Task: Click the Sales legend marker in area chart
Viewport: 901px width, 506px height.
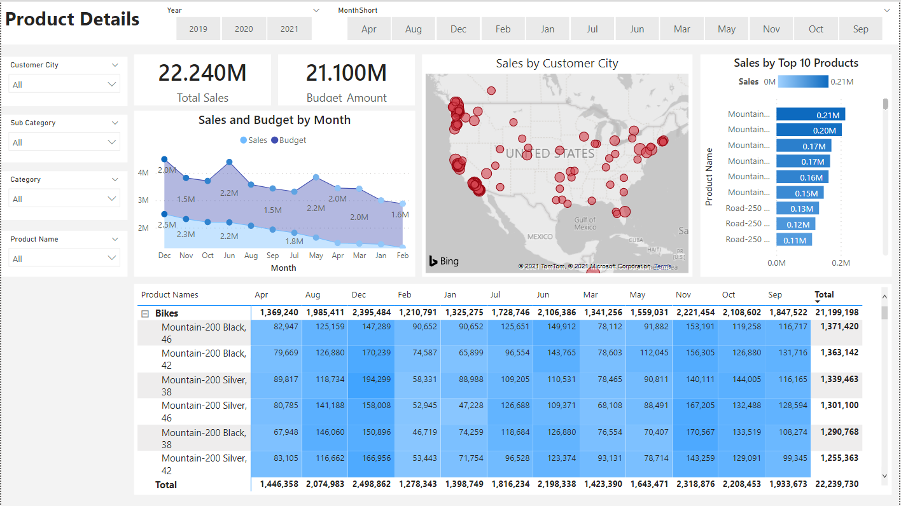Action: click(244, 140)
